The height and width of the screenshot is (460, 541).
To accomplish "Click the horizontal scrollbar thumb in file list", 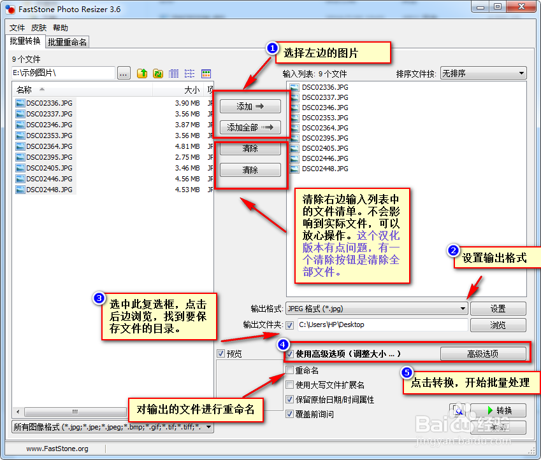I will [x=76, y=412].
